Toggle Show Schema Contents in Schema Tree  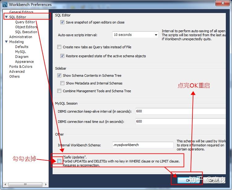pos(59,76)
